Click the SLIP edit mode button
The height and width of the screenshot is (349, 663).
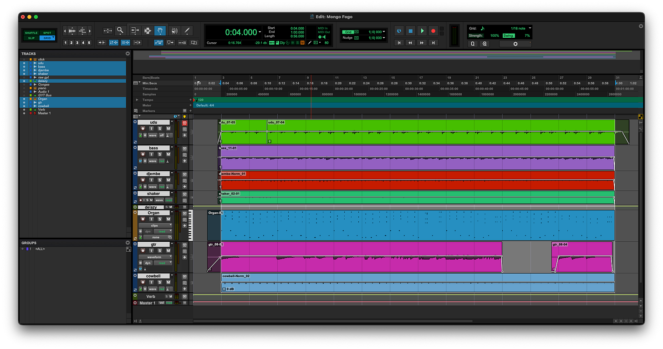click(31, 38)
